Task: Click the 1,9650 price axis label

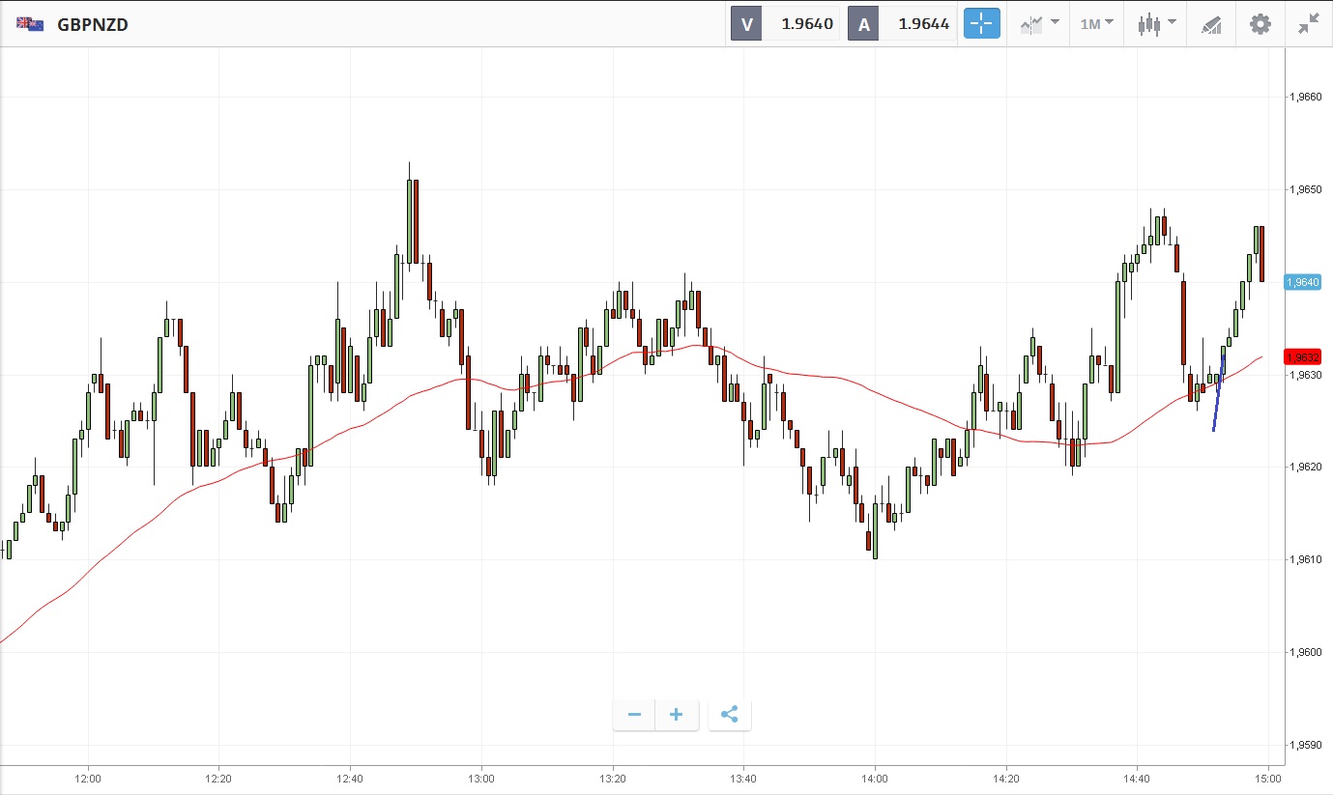Action: coord(1305,189)
